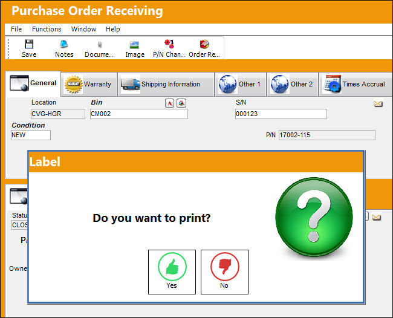Open the Image toolbar icon
The image size is (393, 318).
pos(135,48)
